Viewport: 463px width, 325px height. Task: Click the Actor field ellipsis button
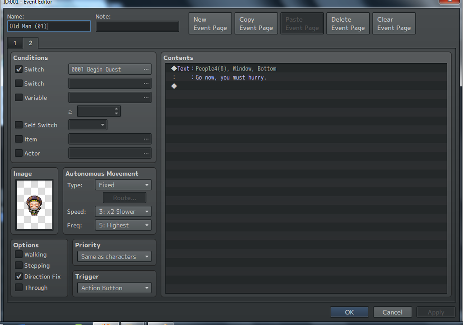(146, 154)
